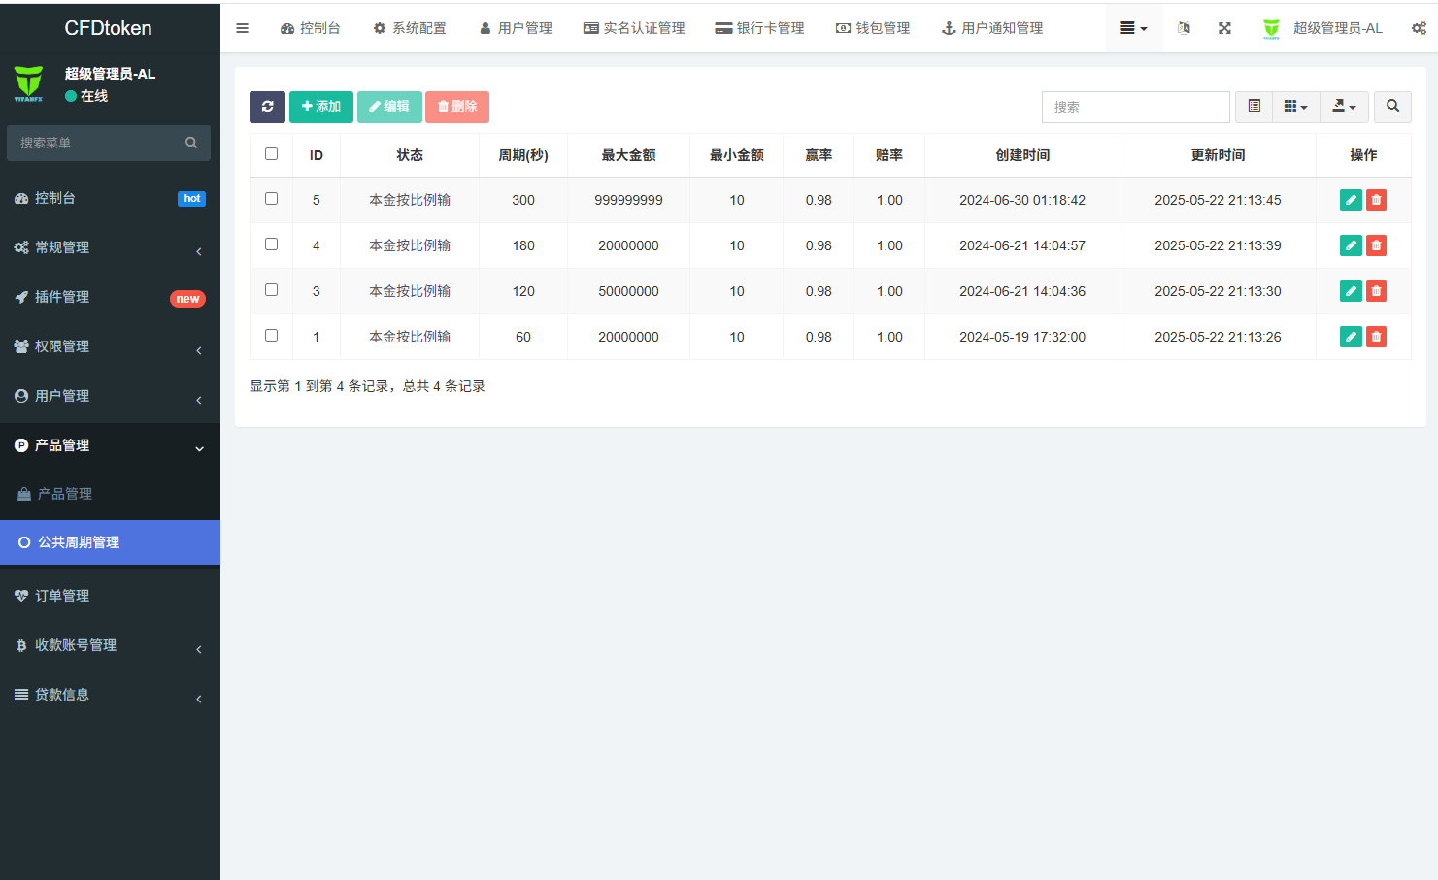Click the CFDtoken green shield logo in top bar
This screenshot has width=1438, height=880.
(1271, 28)
